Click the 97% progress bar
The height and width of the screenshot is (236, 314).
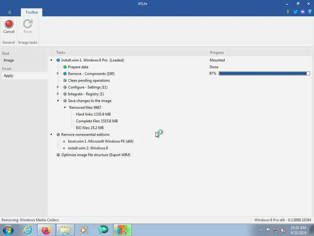[264, 73]
